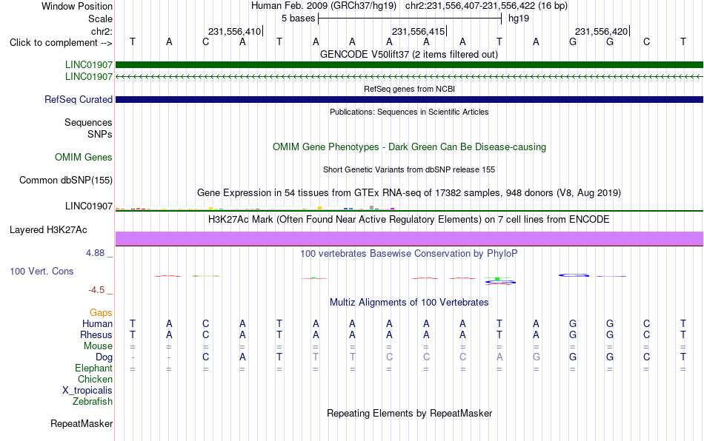Click the GTEx LINC01907 tissue expression bar graph
704x441 pixels.
[255, 208]
